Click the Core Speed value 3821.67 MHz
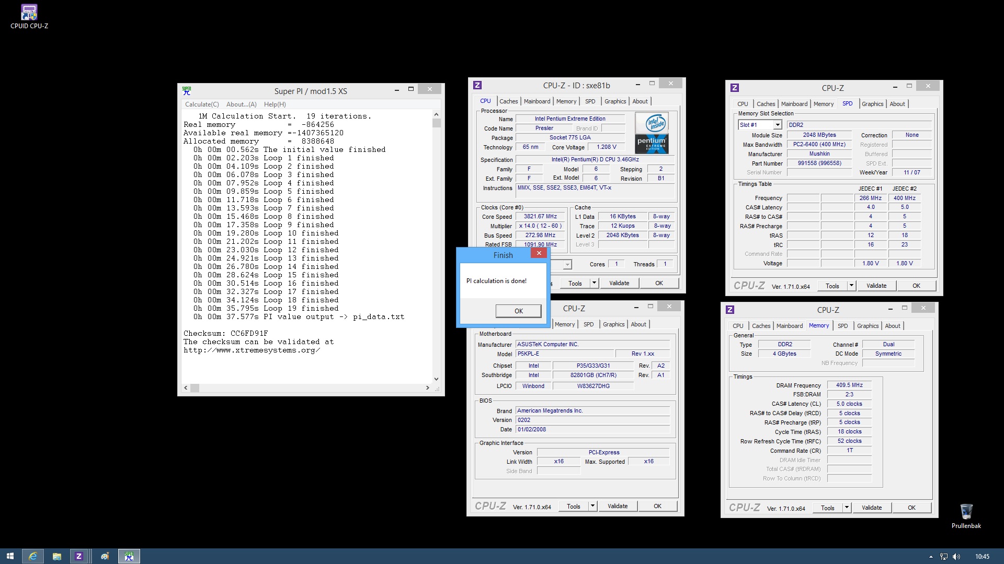 (540, 217)
